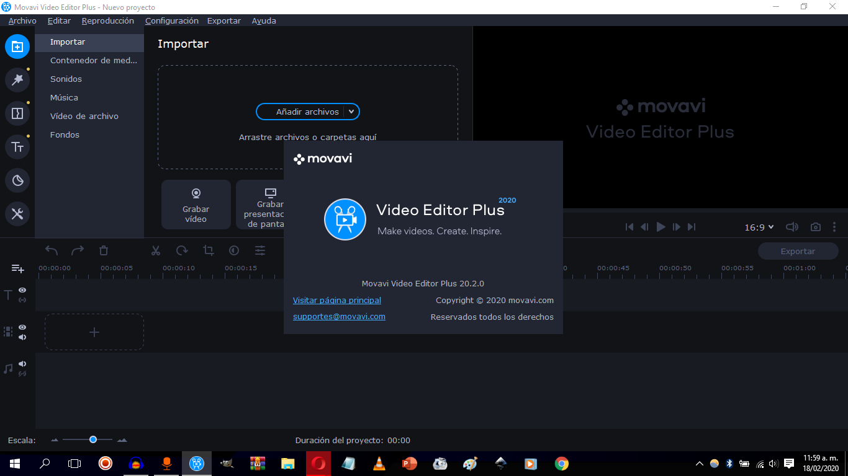Open Visitar página principal link
The height and width of the screenshot is (476, 848).
(337, 300)
